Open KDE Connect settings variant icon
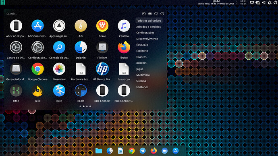The image size is (278, 156). [124, 91]
